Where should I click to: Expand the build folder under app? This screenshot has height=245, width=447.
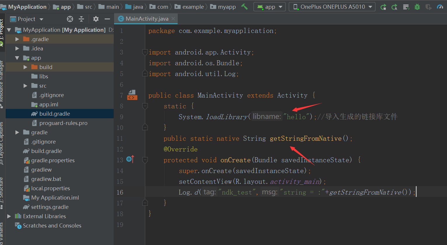(x=25, y=67)
